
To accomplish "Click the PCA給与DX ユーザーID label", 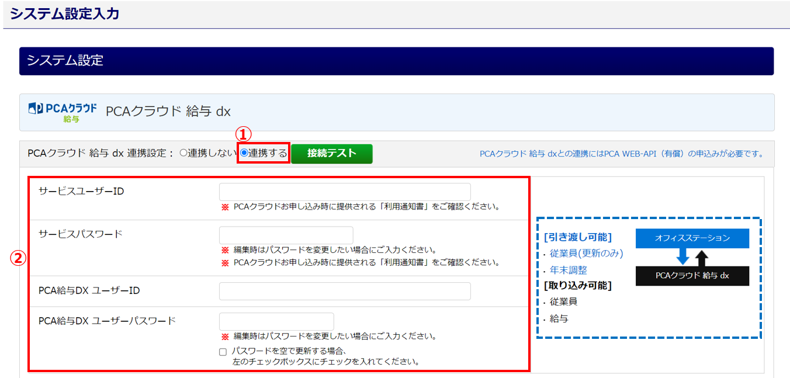I will [89, 290].
